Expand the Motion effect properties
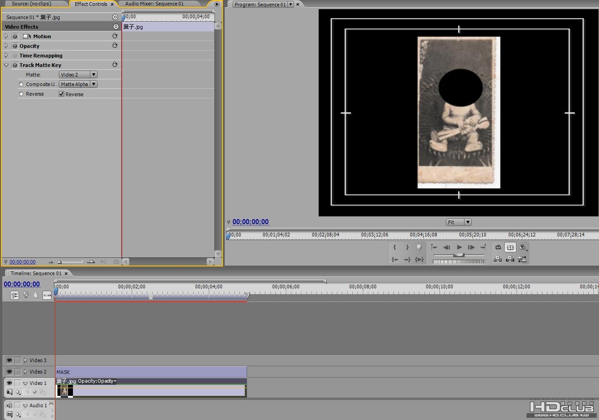Screen dimensions: 599x420 (6, 36)
